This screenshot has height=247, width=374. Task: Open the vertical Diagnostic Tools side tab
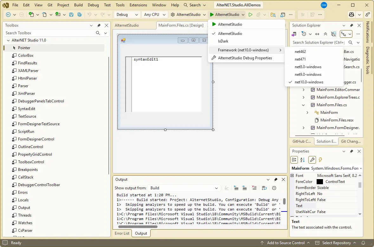pos(368,60)
